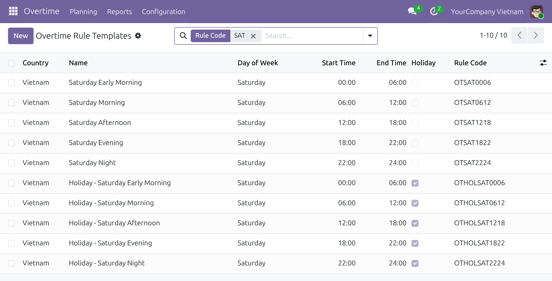The width and height of the screenshot is (552, 281).
Task: Click rule code OTHOLSAT1822
Action: click(479, 243)
